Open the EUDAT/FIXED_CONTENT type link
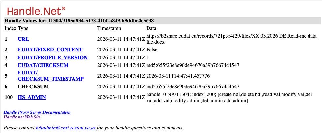Viewport: 322px width, 133px height. point(50,50)
